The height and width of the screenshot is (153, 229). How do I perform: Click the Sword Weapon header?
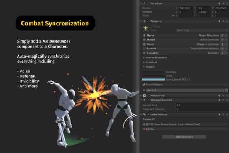pos(154,84)
